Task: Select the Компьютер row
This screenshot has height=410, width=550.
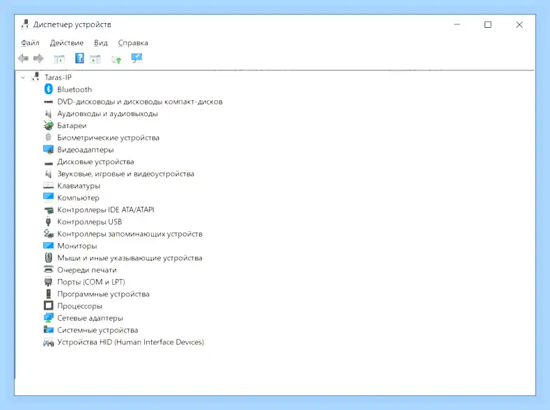Action: (x=78, y=198)
